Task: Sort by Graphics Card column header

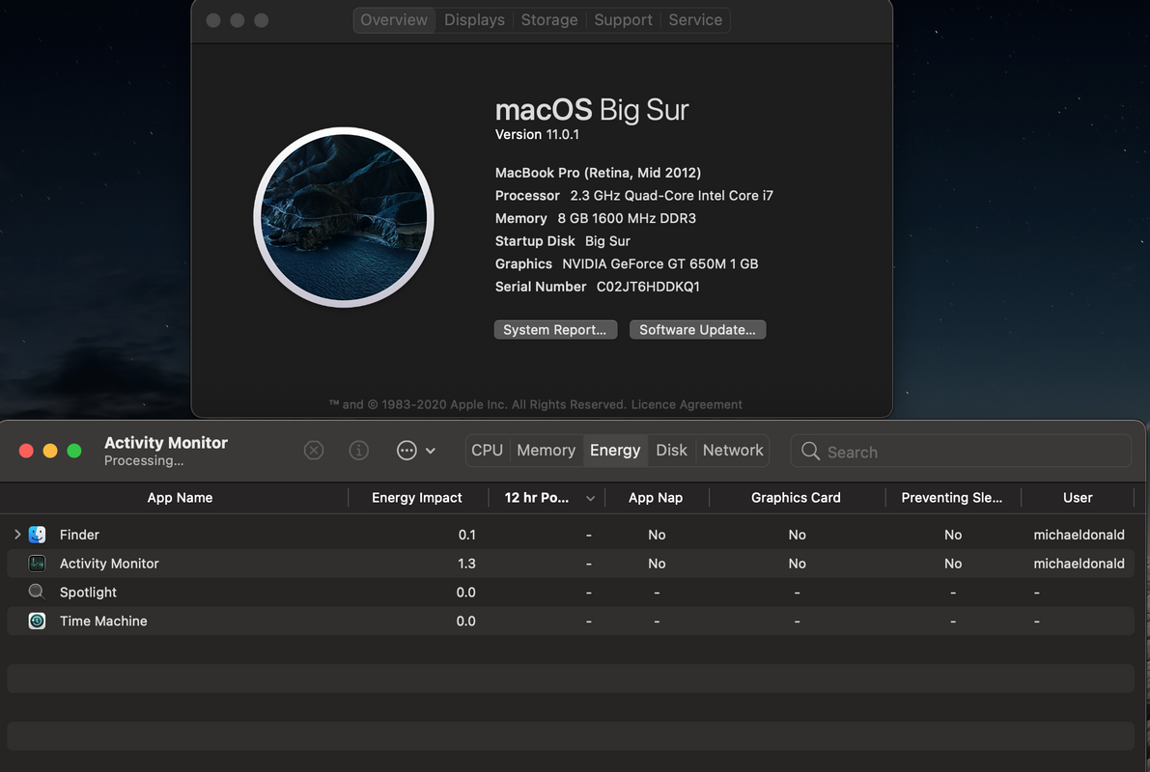Action: pyautogui.click(x=796, y=498)
